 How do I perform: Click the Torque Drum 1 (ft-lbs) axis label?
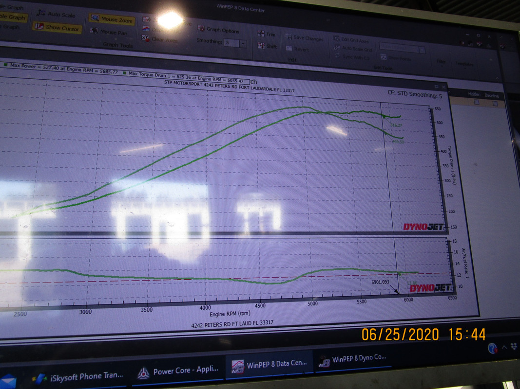pyautogui.click(x=452, y=165)
